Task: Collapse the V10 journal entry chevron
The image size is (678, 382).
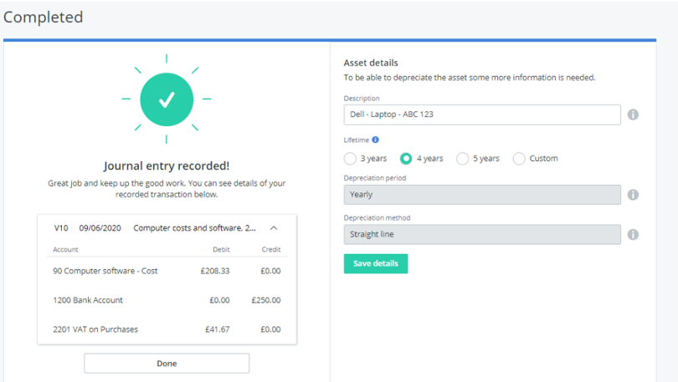Action: pos(274,228)
